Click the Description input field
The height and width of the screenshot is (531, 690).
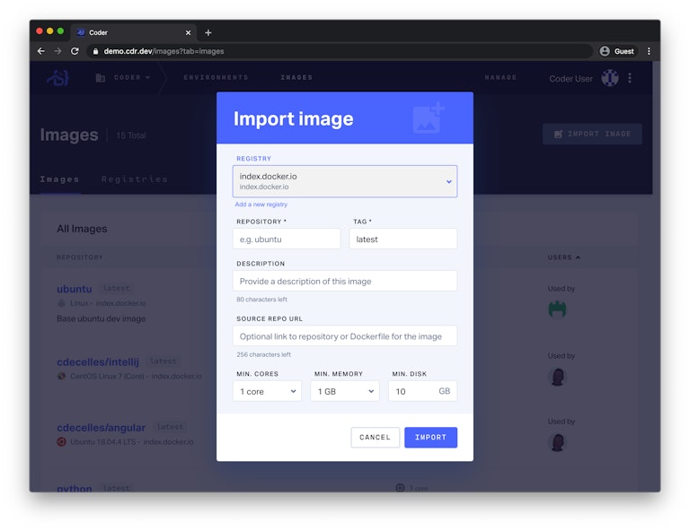(345, 281)
